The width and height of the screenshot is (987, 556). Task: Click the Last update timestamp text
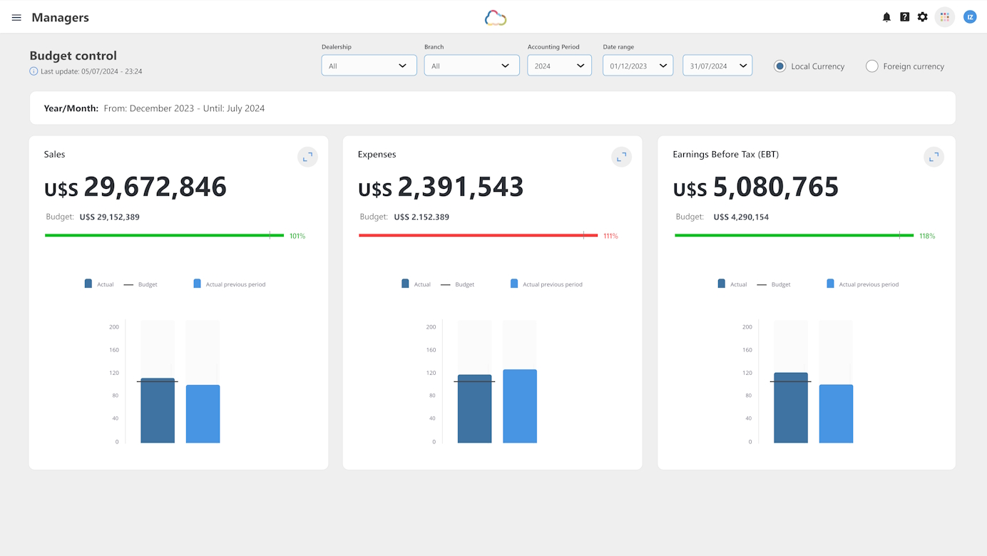pyautogui.click(x=91, y=71)
